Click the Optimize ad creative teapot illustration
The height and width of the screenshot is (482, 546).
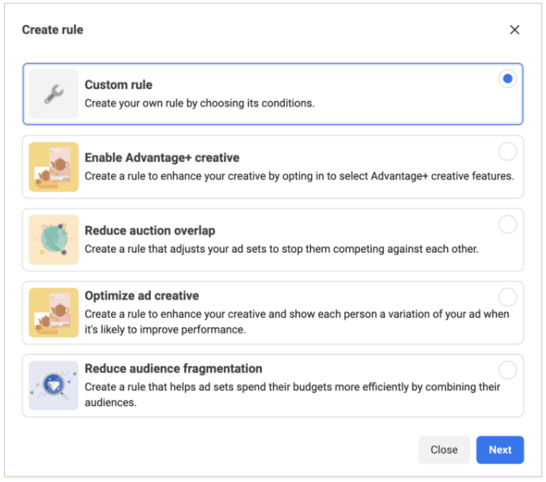[x=54, y=312]
